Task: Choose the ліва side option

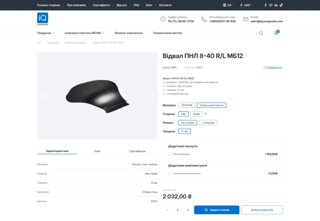Action: click(183, 114)
